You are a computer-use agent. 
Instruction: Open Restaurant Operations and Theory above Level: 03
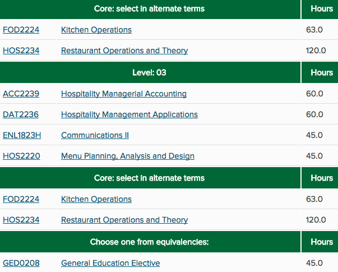tap(124, 50)
